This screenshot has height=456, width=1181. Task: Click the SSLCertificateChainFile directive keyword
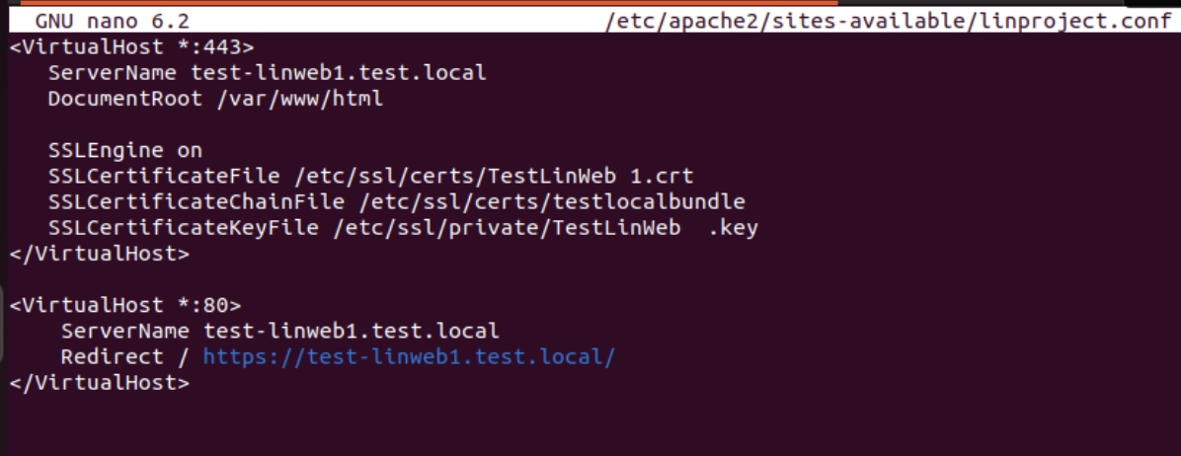pyautogui.click(x=197, y=201)
